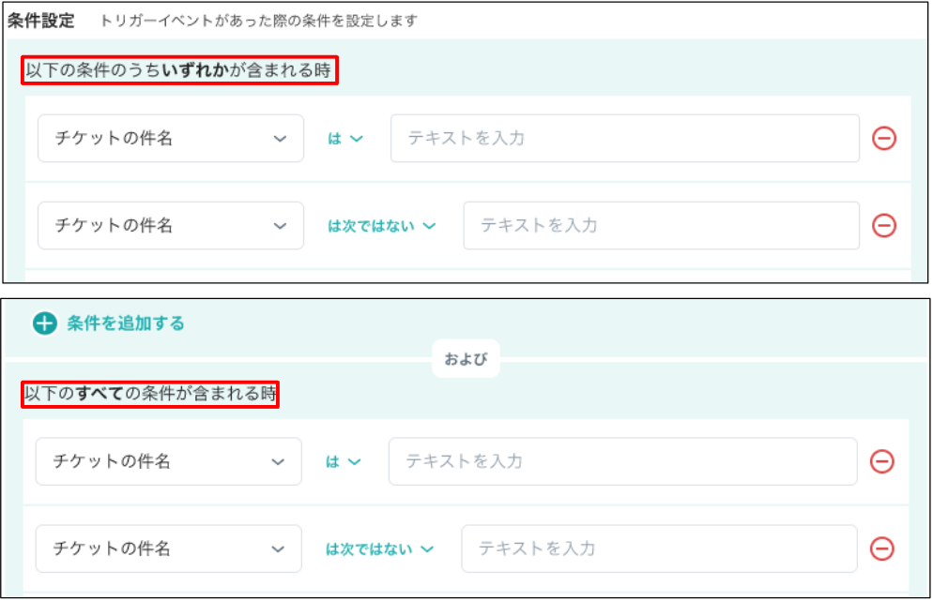Screen dimensions: 933x601
Task: Change the は次ではない operator in the すべて group
Action: click(x=379, y=548)
